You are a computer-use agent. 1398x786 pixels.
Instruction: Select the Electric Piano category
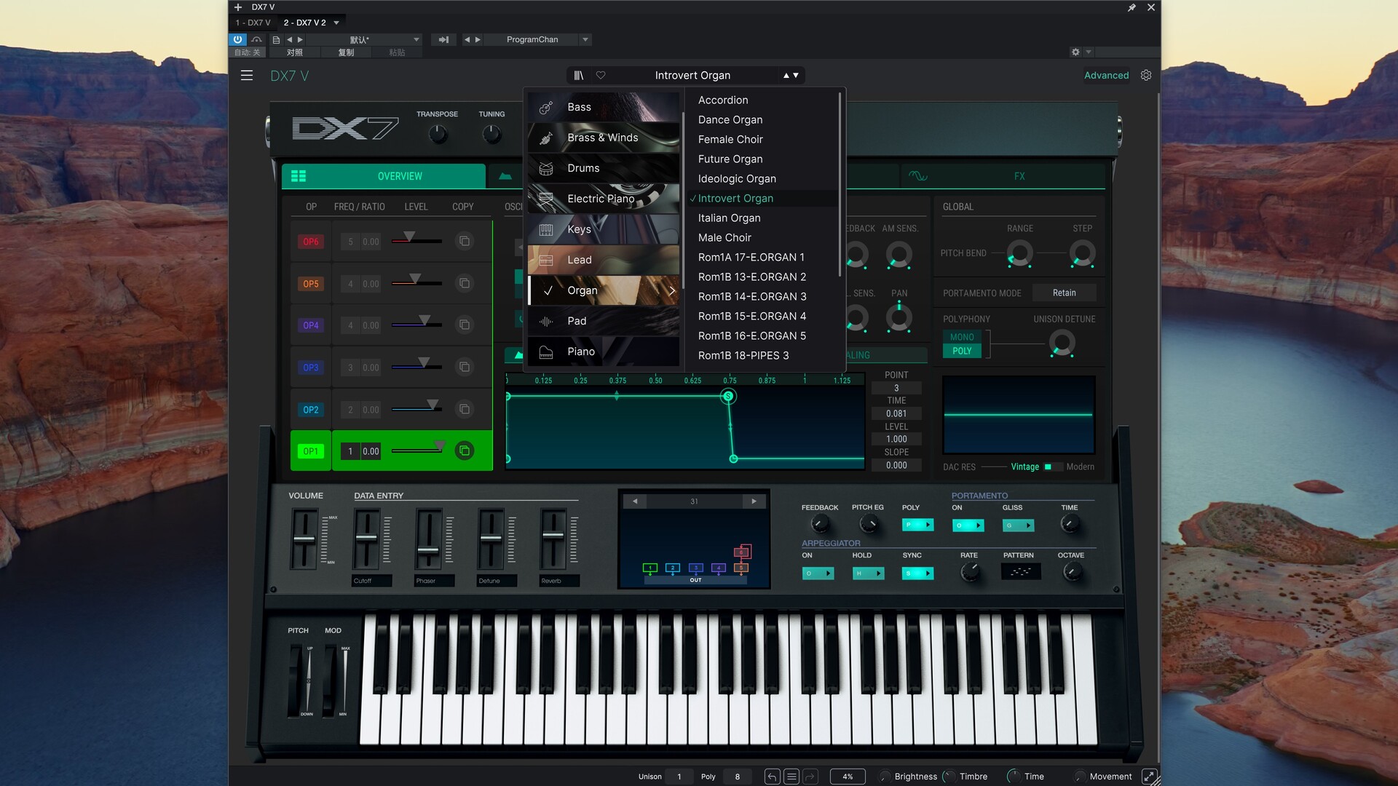pyautogui.click(x=604, y=199)
